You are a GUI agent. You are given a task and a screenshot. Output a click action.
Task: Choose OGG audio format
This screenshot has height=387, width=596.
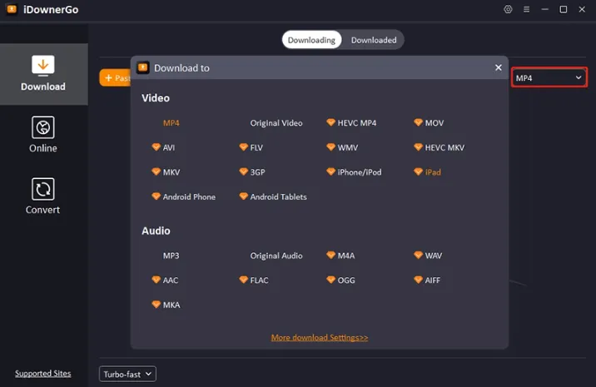click(x=341, y=280)
